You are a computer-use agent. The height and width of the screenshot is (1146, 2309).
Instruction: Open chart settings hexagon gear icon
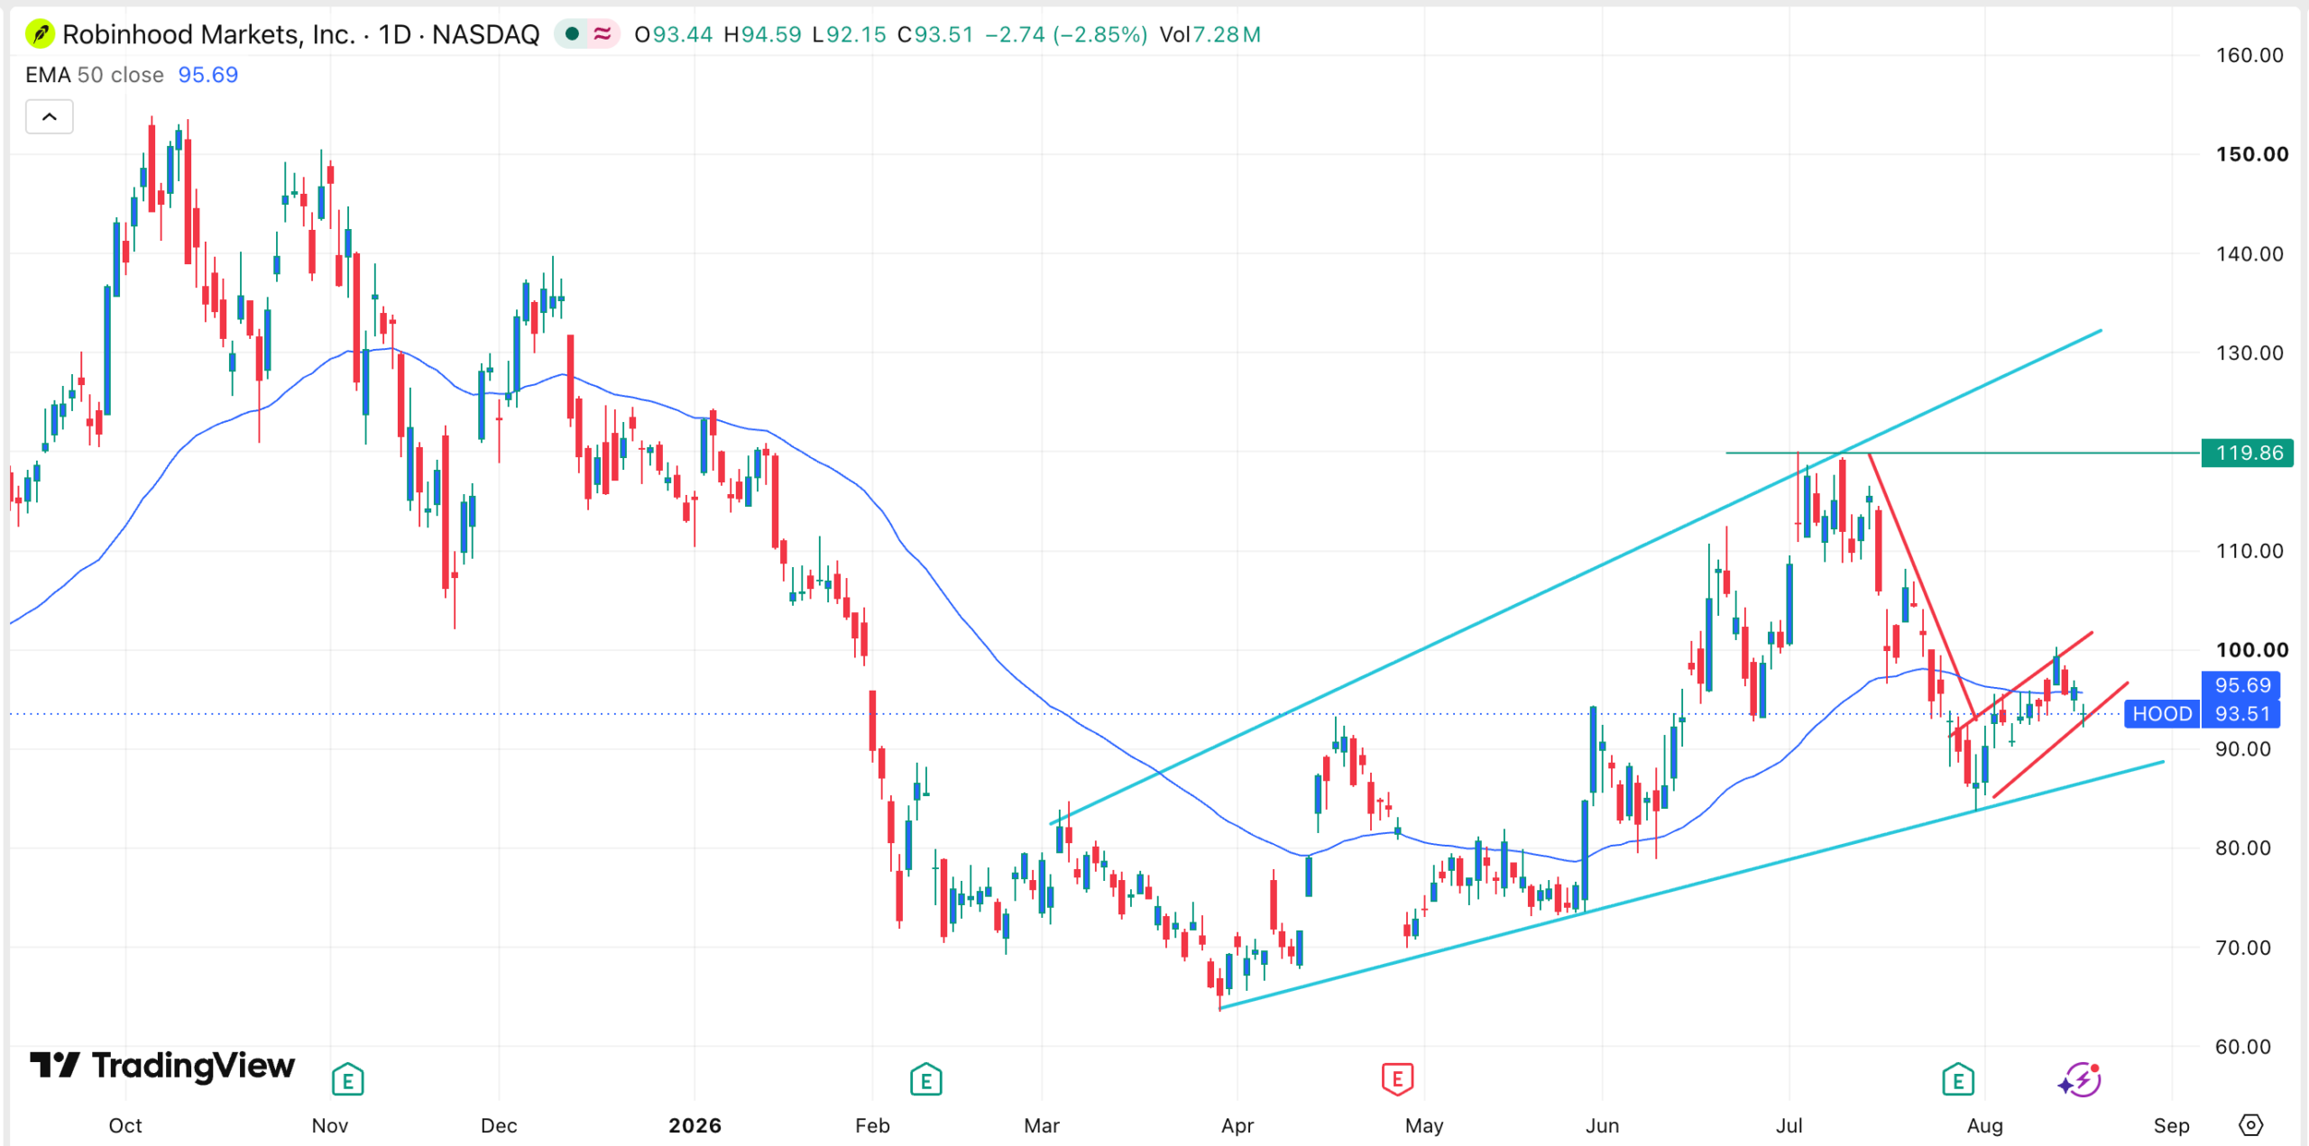pyautogui.click(x=2251, y=1125)
